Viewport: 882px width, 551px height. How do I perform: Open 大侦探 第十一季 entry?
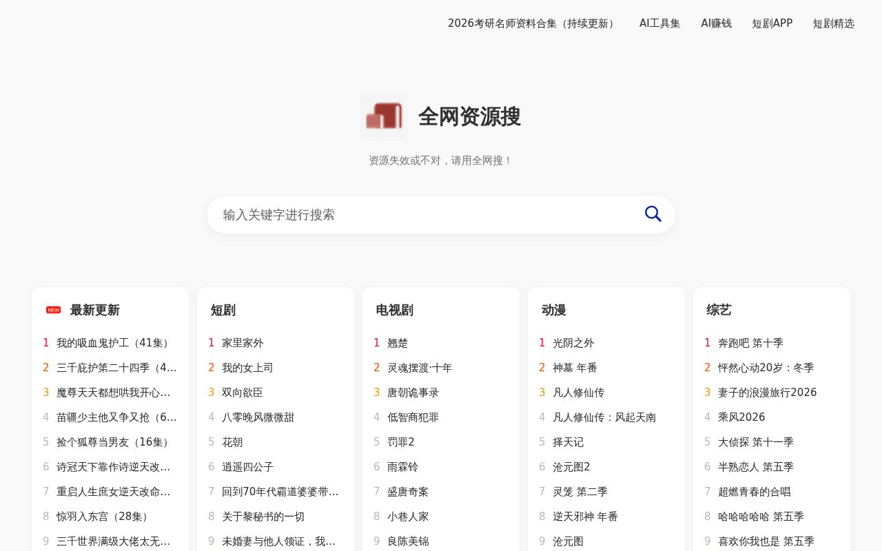756,442
